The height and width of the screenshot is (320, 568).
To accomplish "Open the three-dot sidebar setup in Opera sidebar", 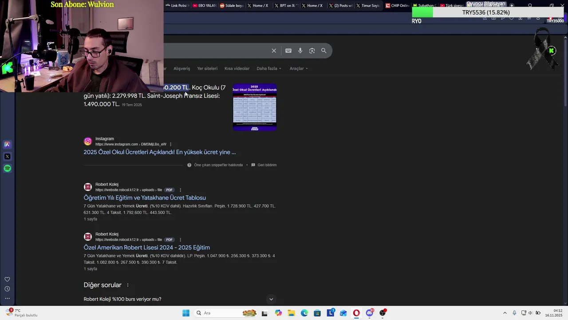I will tap(7, 299).
